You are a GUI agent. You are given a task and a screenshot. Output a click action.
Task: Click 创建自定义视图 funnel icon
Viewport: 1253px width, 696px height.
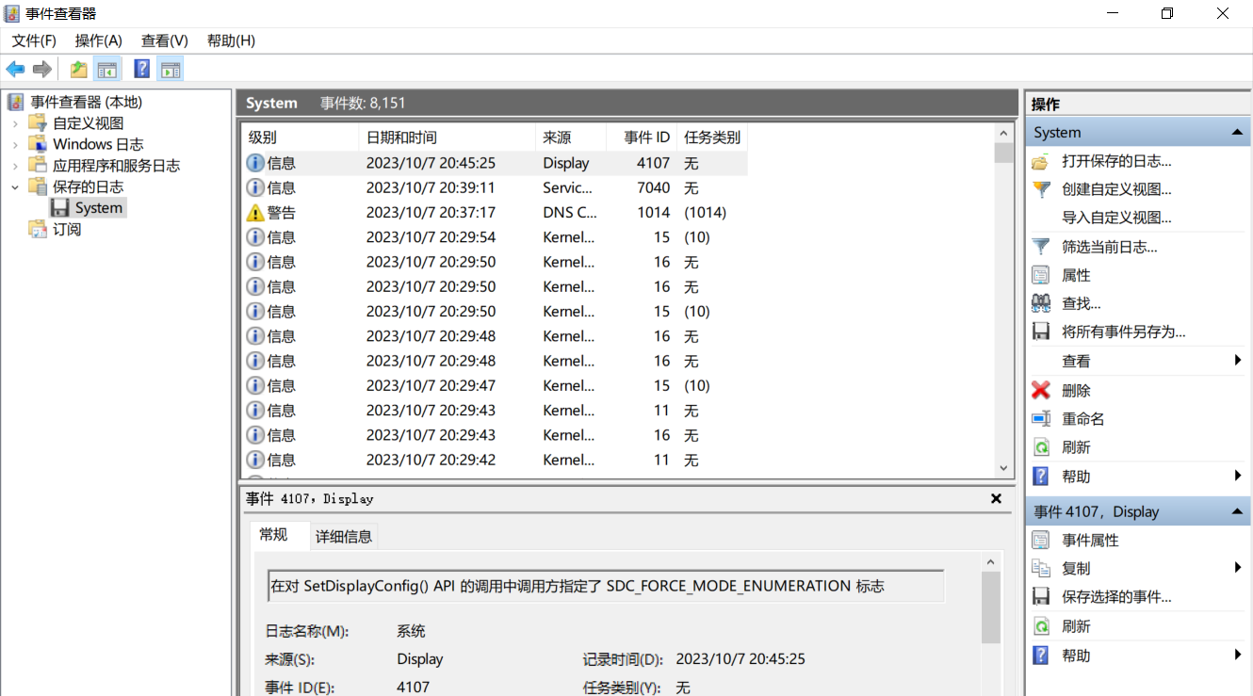(x=1041, y=189)
